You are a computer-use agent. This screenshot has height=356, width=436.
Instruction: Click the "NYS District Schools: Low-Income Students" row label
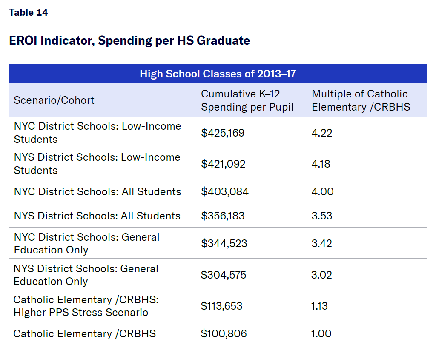97,164
